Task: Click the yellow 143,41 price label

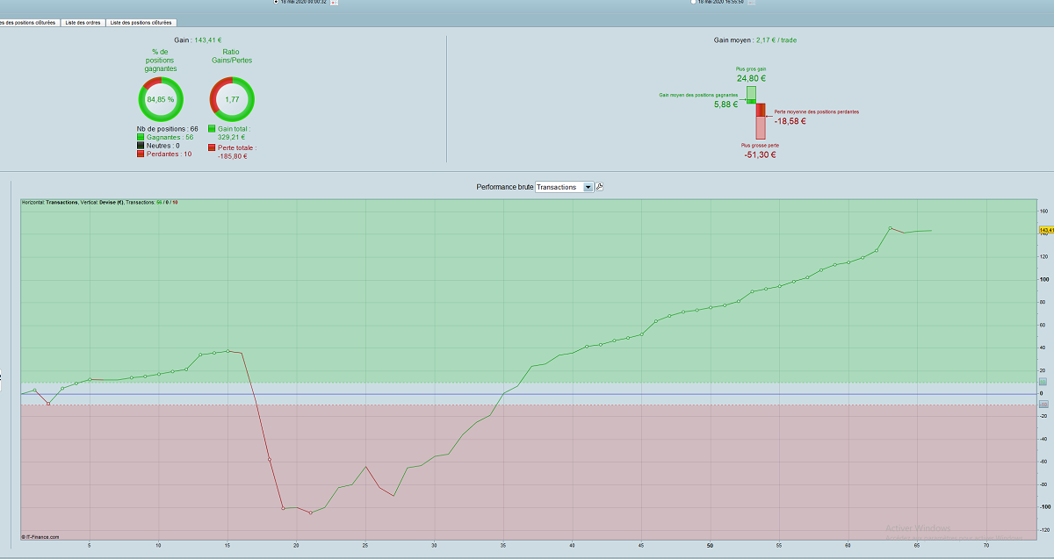Action: pyautogui.click(x=1046, y=230)
